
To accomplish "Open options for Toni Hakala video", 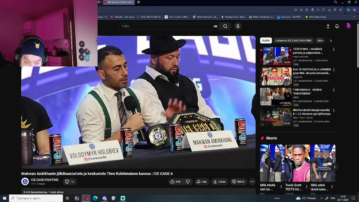I will tap(334, 90).
